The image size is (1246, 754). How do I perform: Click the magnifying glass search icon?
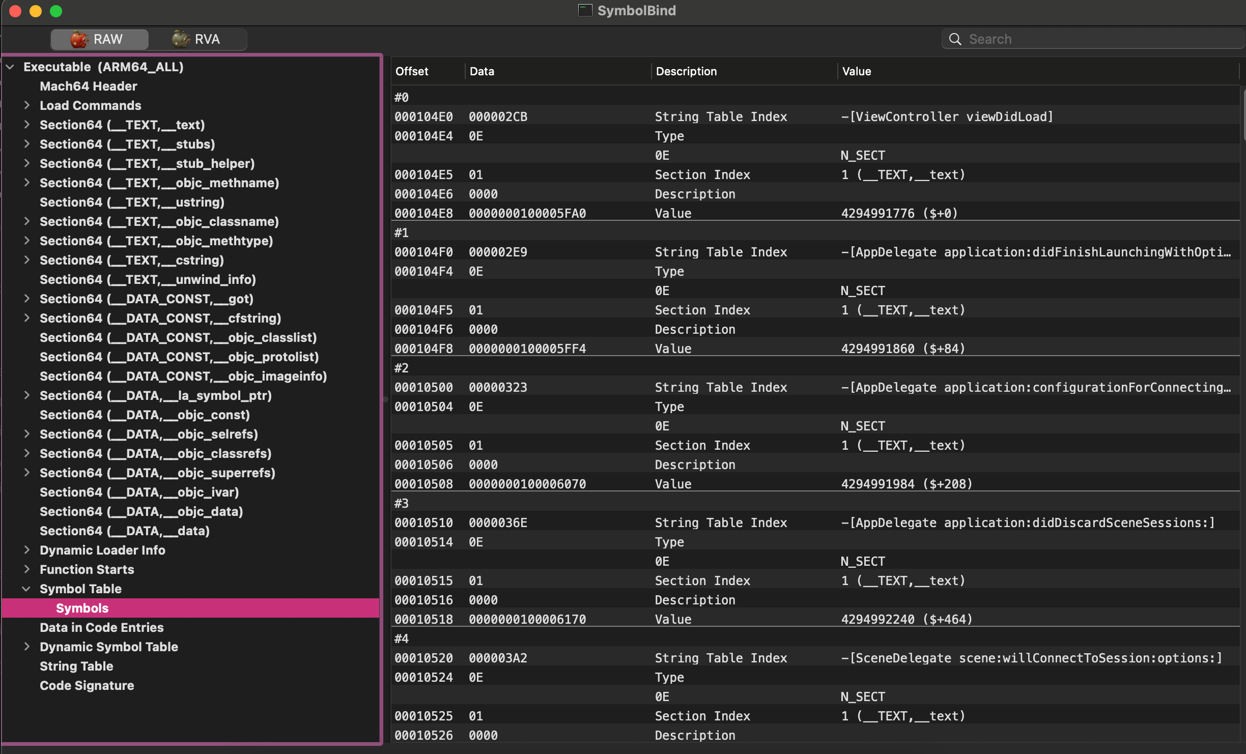(x=955, y=39)
